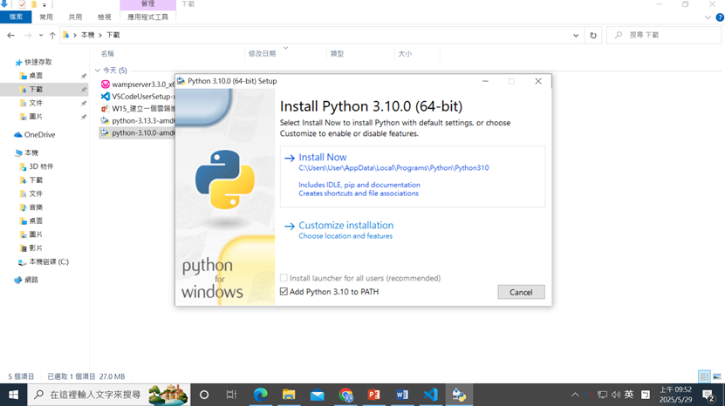Click 本機 in the address breadcrumb
This screenshot has height=406, width=725.
pyautogui.click(x=87, y=35)
